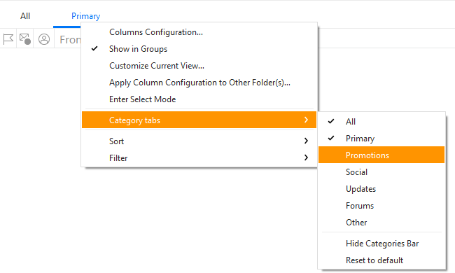Click the contact avatar column icon

[44, 39]
